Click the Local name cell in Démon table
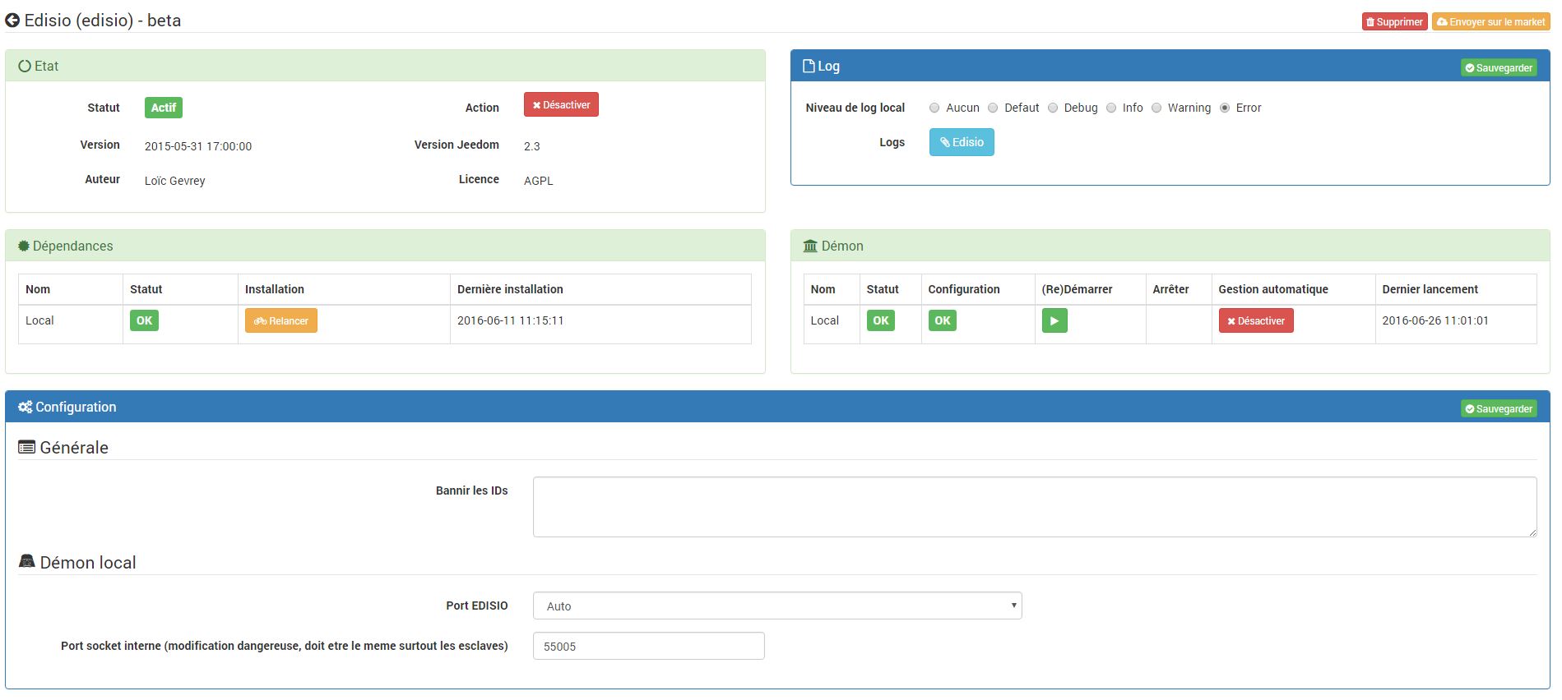 825,320
